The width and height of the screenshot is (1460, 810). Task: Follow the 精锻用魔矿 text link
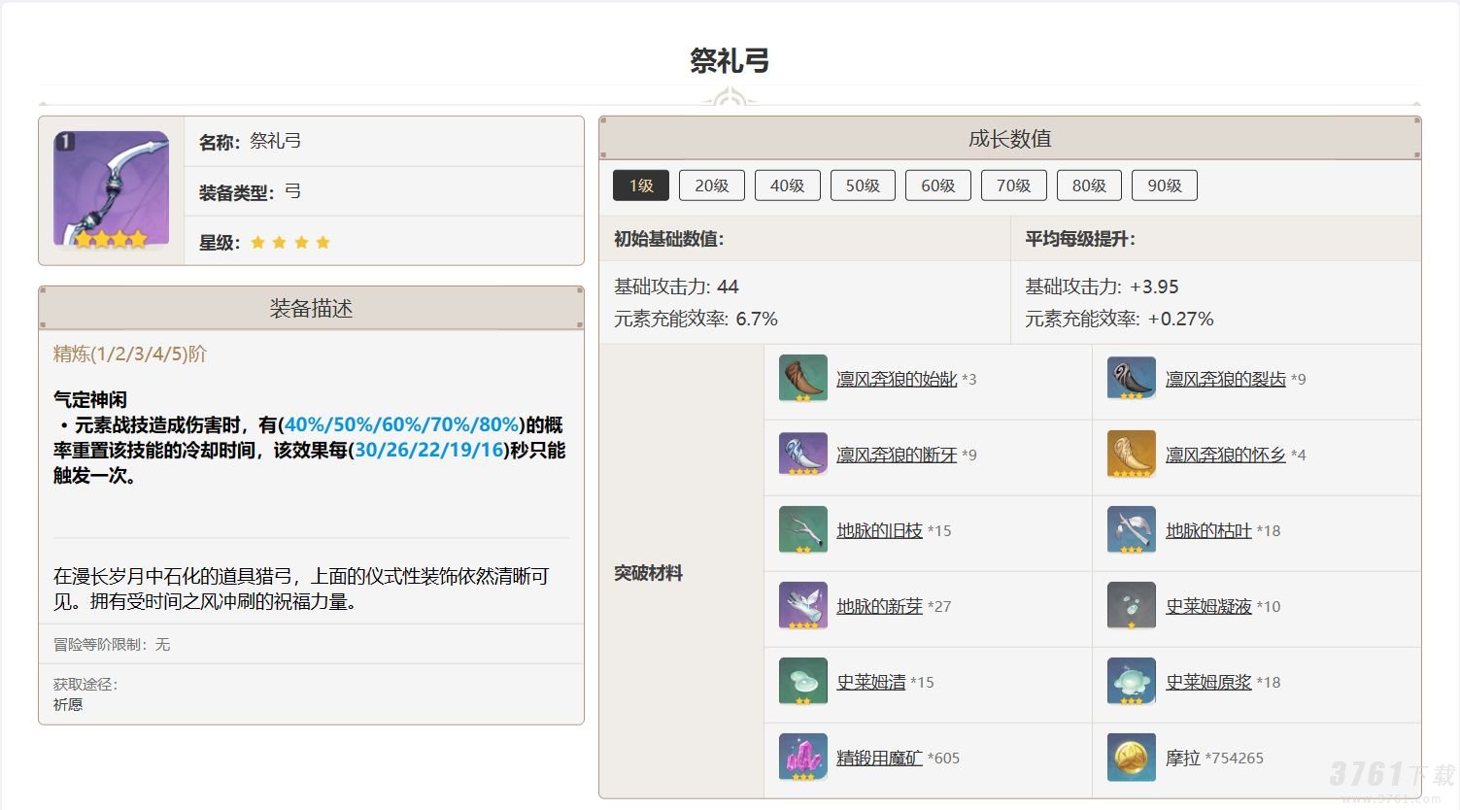pos(879,758)
